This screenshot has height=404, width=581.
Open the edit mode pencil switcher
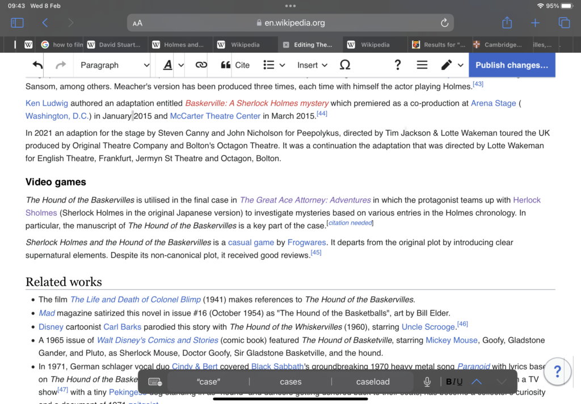[x=452, y=65]
